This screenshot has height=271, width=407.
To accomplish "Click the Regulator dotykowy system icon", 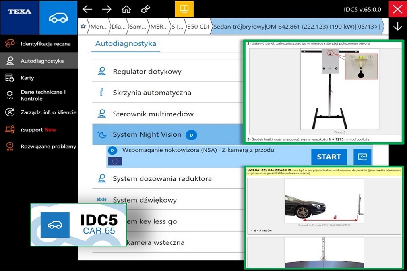I will pos(101,71).
